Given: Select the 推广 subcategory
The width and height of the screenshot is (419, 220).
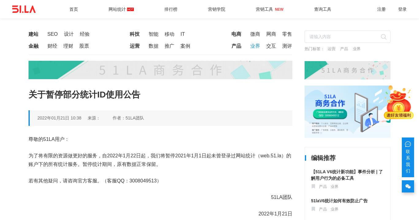Looking at the screenshot, I should [x=170, y=46].
